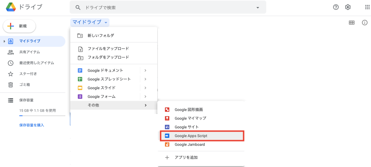Show details info icon
Screen dimensions: 371x167
coord(365,23)
